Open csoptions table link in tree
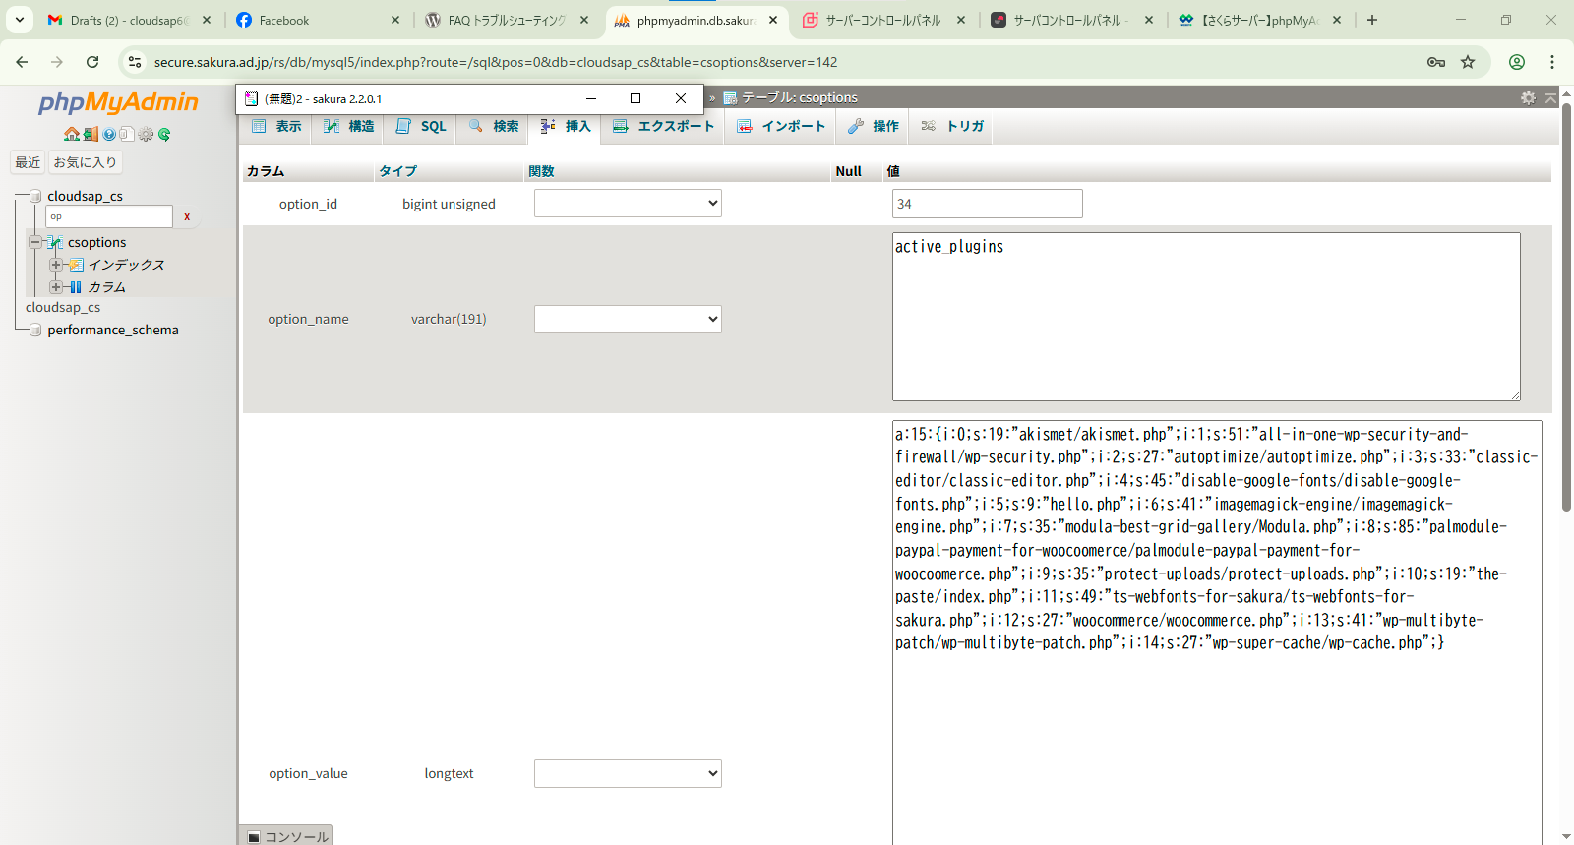 point(96,242)
